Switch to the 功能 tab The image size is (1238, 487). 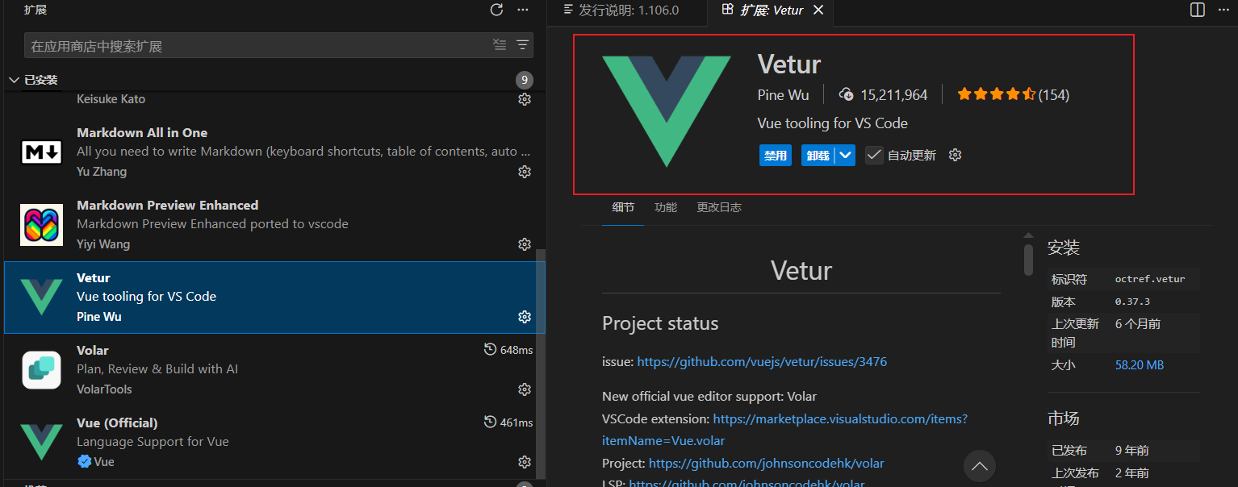(x=666, y=207)
